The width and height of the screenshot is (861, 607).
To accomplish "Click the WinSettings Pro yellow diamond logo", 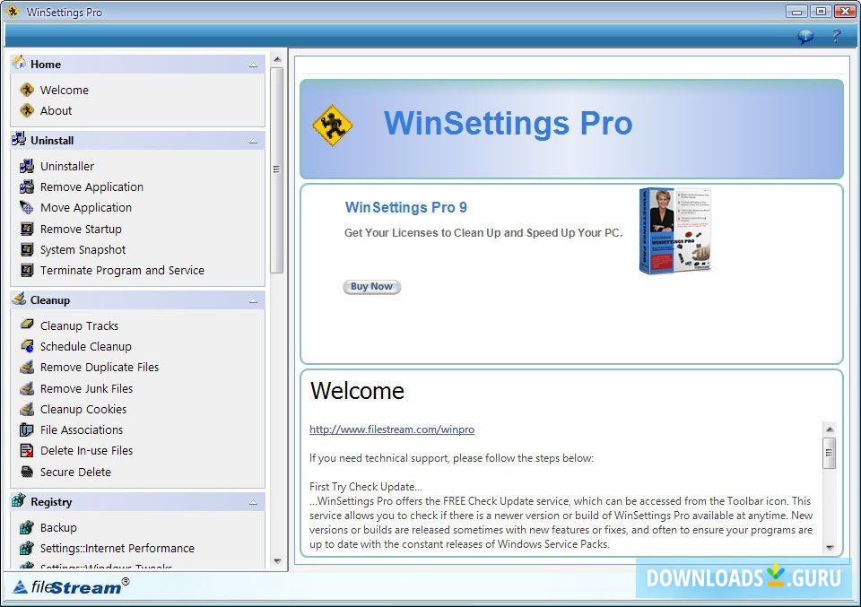I will (x=332, y=126).
